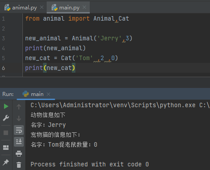Clear console with trash icon
Image resolution: width=210 pixels, height=170 pixels.
click(x=19, y=165)
